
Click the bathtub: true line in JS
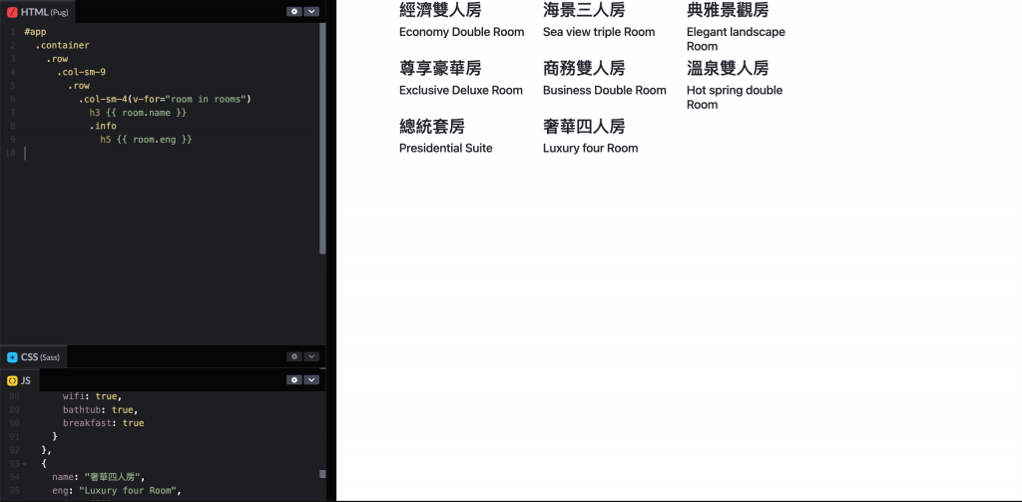[101, 410]
